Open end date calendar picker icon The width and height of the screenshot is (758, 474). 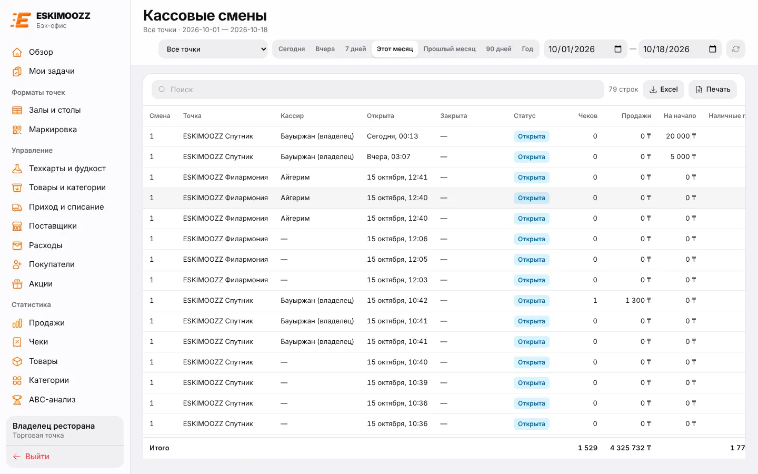713,49
